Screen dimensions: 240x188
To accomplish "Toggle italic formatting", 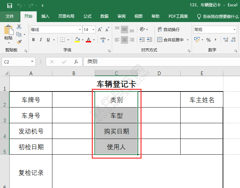I will point(41,40).
